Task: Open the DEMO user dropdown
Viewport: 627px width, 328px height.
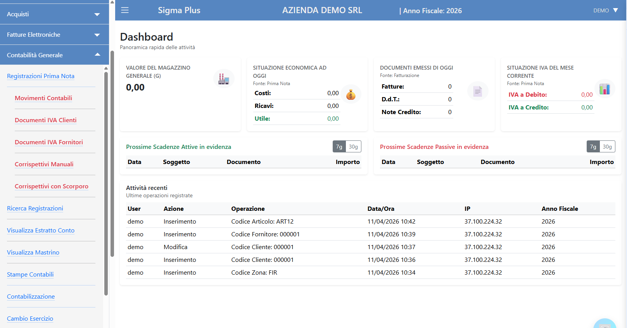Action: coord(605,10)
